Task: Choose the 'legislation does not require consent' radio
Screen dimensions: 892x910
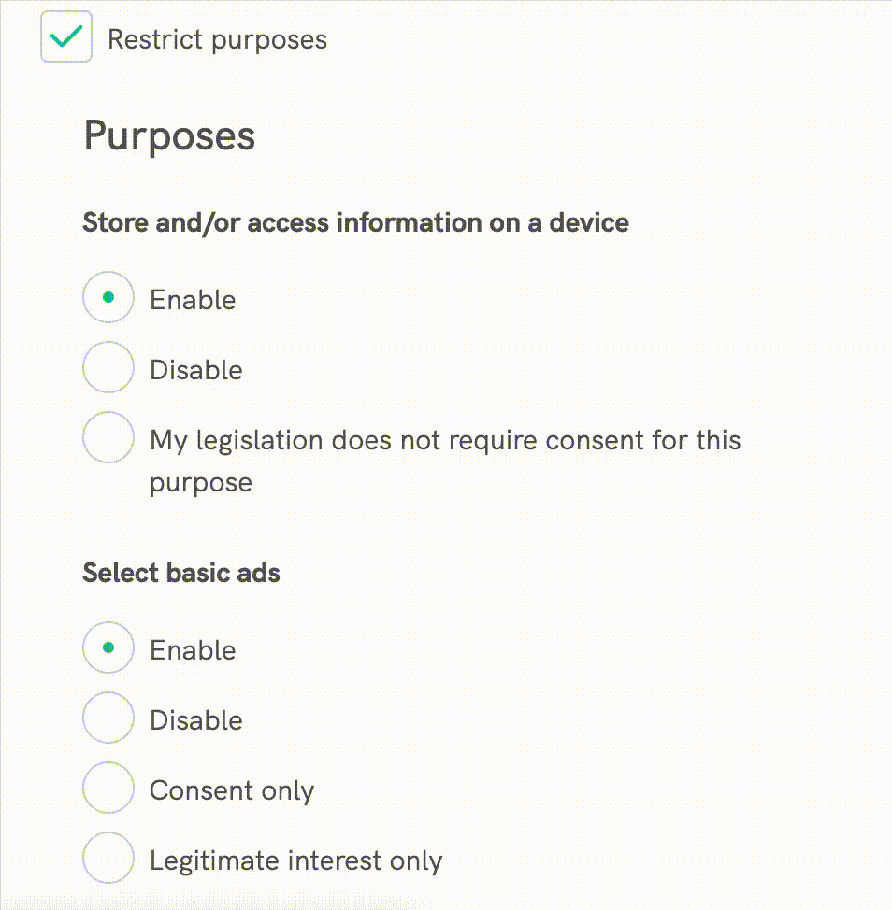Action: 108,438
